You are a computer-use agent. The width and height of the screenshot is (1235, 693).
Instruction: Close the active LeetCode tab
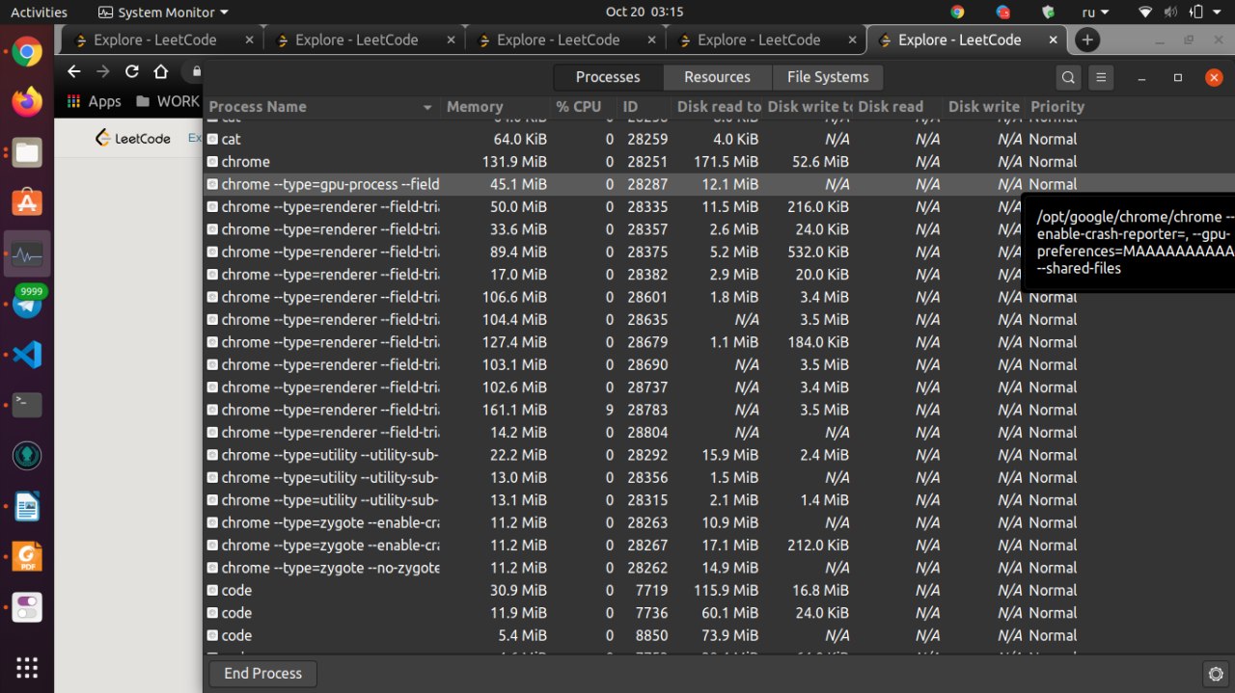click(x=1055, y=40)
